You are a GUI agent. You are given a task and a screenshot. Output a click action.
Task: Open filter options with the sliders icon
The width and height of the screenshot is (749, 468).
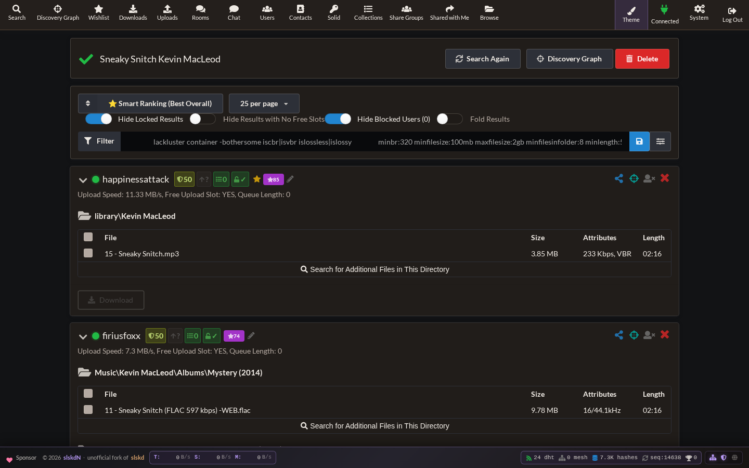click(661, 141)
